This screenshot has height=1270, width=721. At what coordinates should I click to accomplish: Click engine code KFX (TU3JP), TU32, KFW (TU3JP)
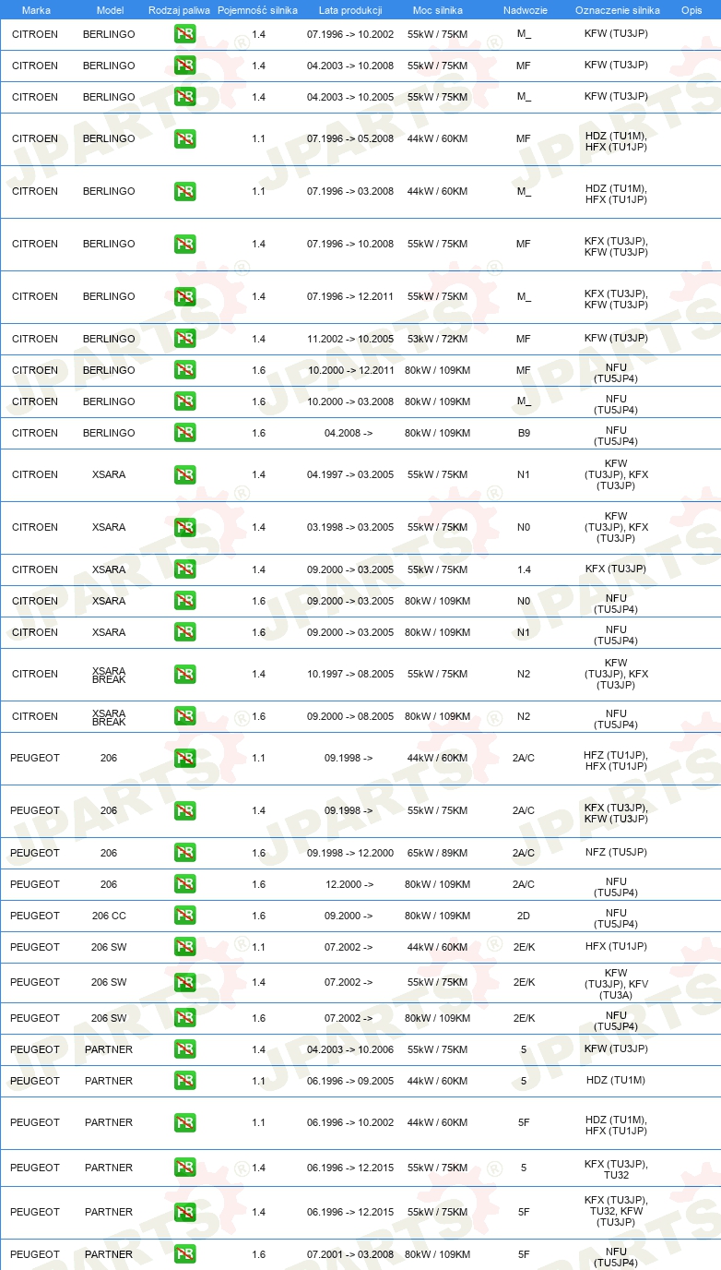point(616,1211)
